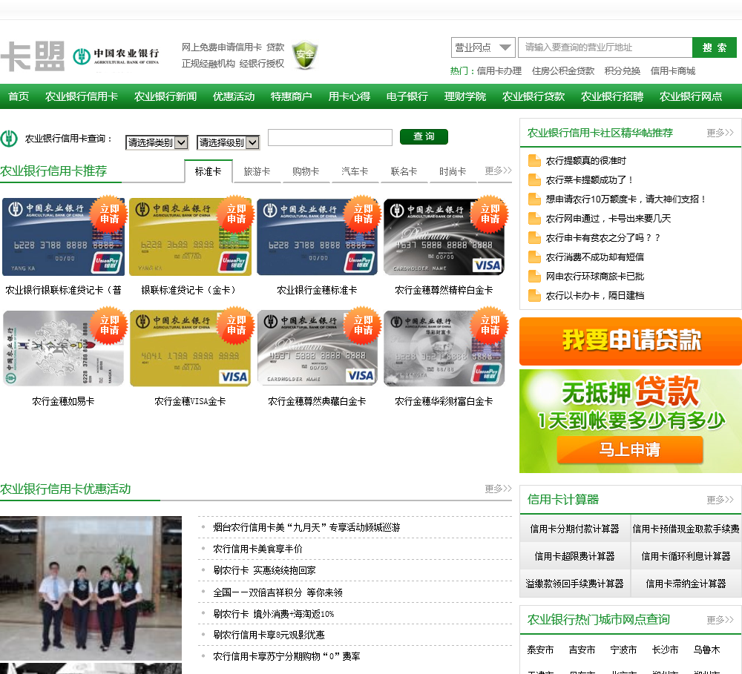Click the credit card query text field
The height and width of the screenshot is (674, 742).
click(330, 138)
